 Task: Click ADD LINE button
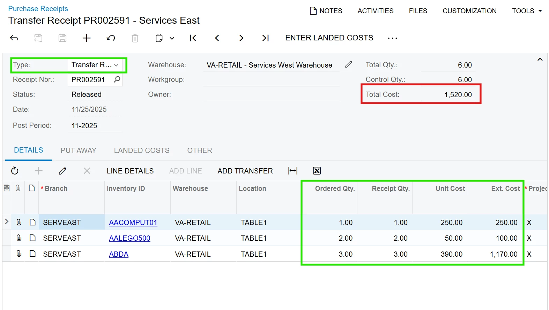coord(186,171)
